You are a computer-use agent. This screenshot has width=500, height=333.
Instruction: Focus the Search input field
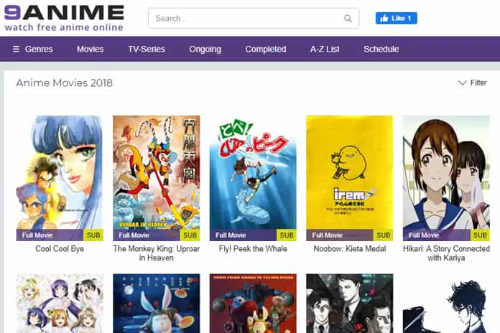[254, 18]
